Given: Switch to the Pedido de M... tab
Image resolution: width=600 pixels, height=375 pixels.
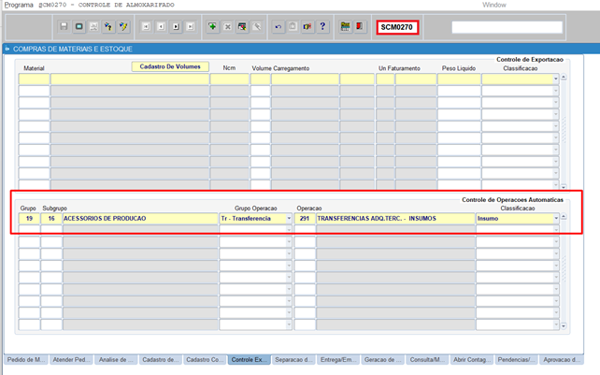Looking at the screenshot, I should click(26, 360).
